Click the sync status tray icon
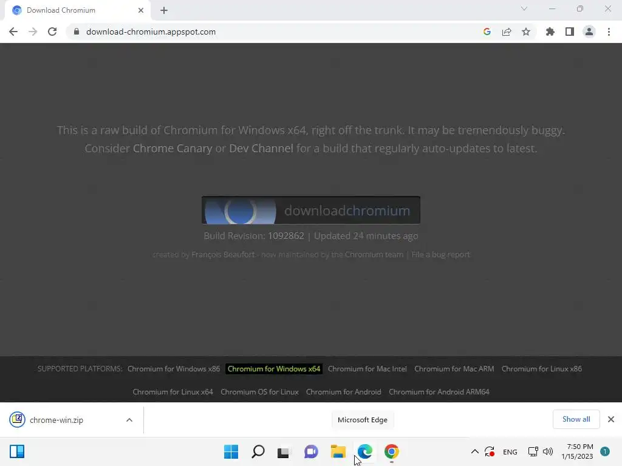Viewport: 622px width, 466px height. point(490,451)
